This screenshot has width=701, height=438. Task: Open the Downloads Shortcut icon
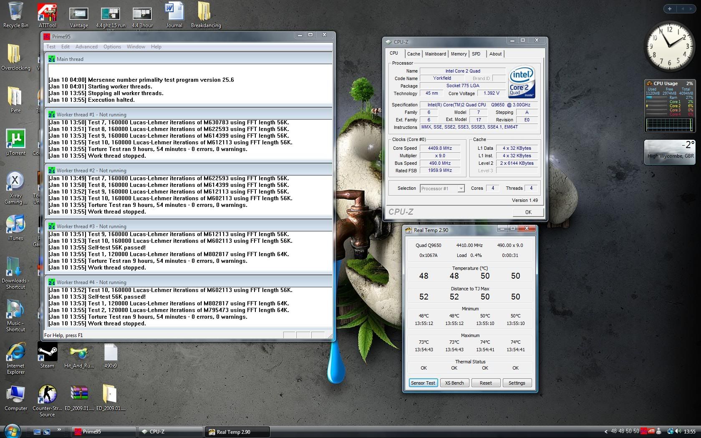(15, 274)
